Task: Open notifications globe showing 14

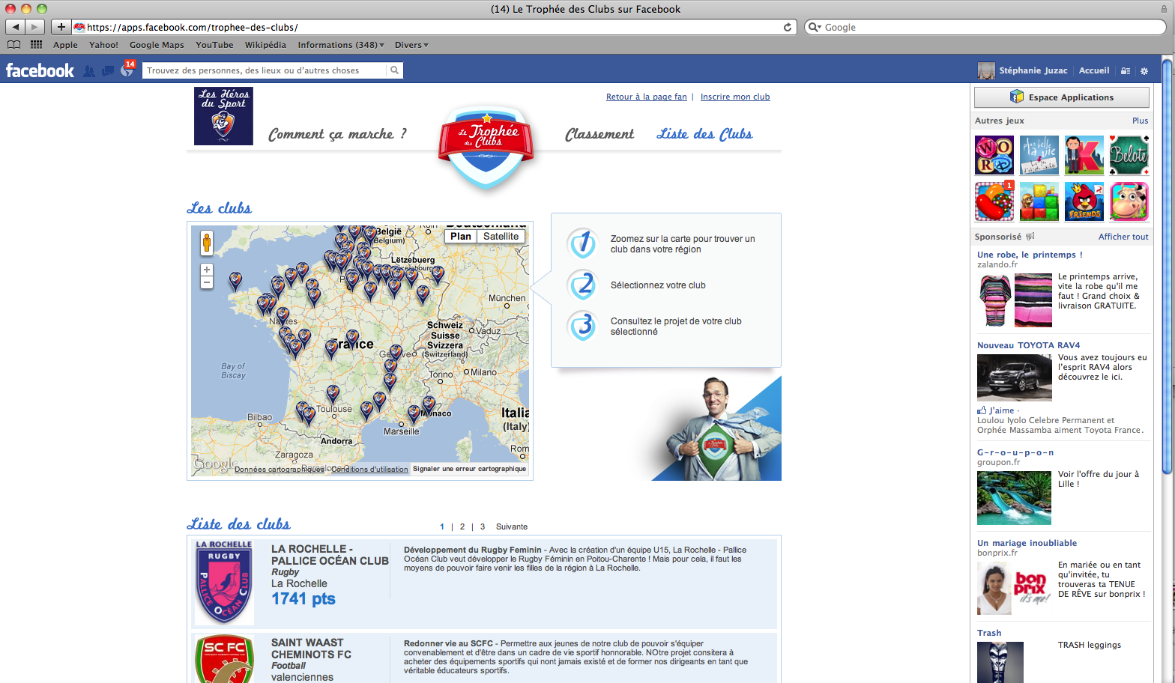Action: click(127, 70)
